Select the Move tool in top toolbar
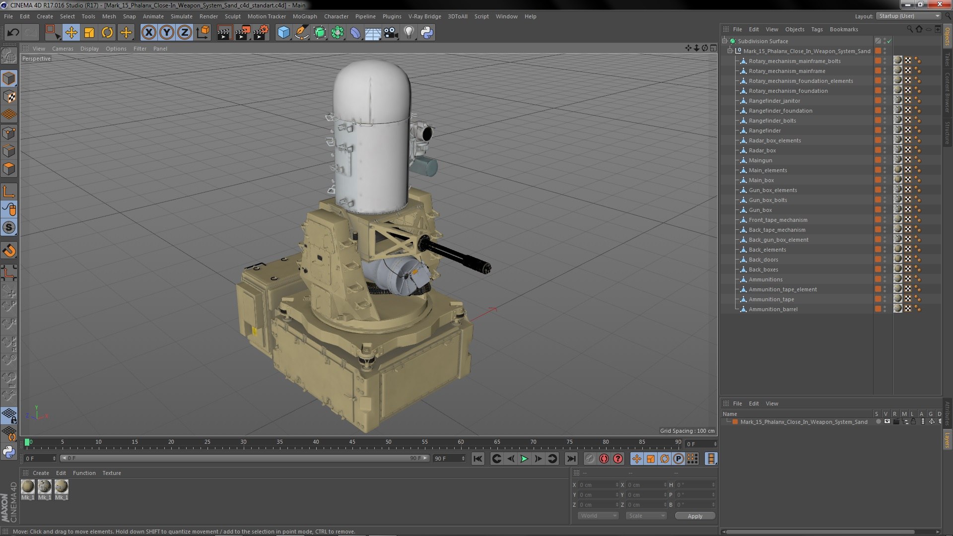Viewport: 953px width, 536px height. [x=71, y=33]
